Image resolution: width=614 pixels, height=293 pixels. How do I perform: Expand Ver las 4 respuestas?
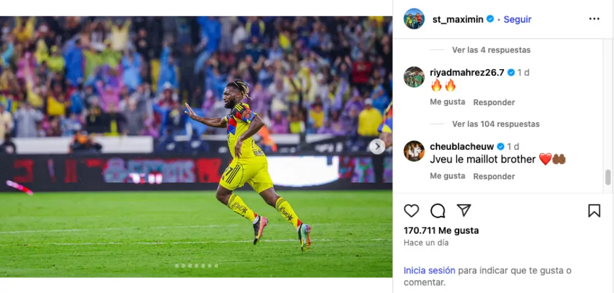pos(491,50)
